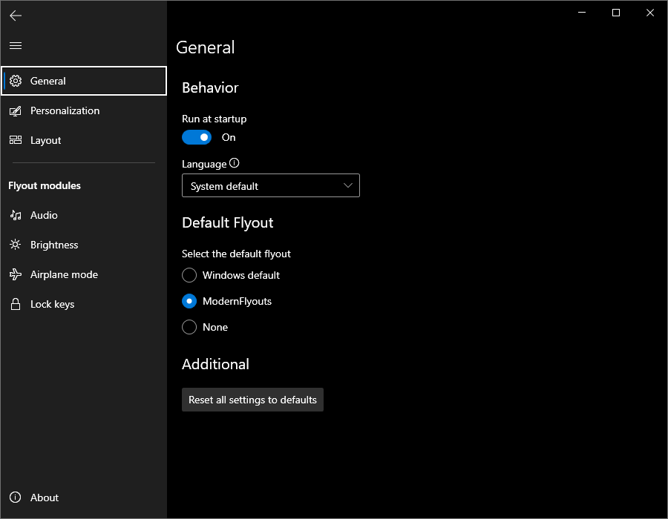Turn off Run at startup toggle
The width and height of the screenshot is (668, 519).
197,137
